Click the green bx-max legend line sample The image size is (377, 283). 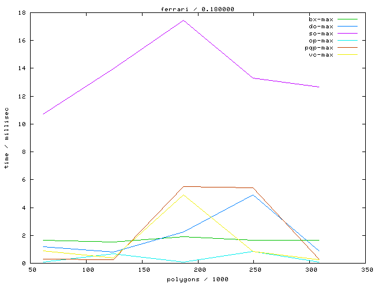pos(348,19)
